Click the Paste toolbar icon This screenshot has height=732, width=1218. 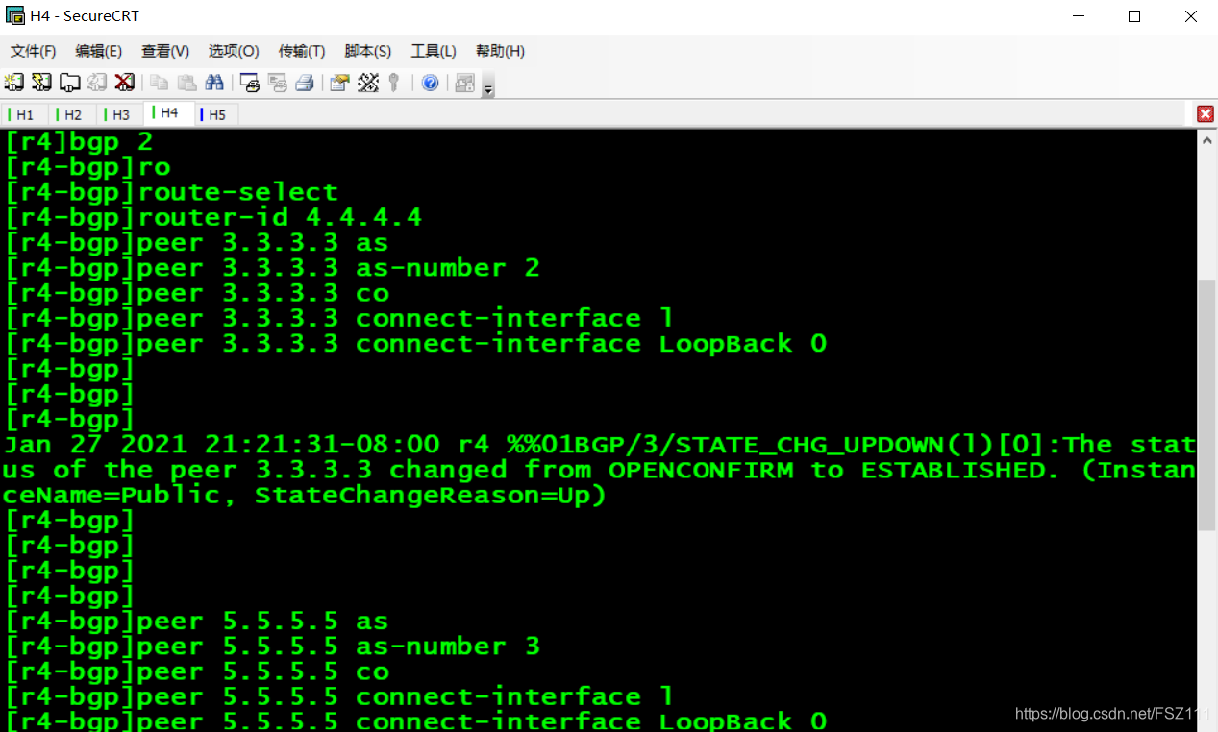[x=186, y=83]
